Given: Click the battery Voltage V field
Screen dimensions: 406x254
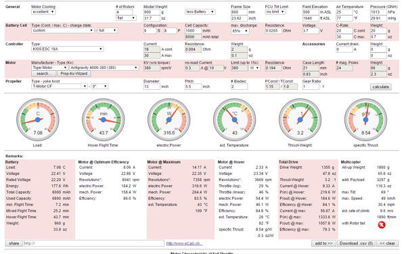Looking at the screenshot, I should click(311, 30).
